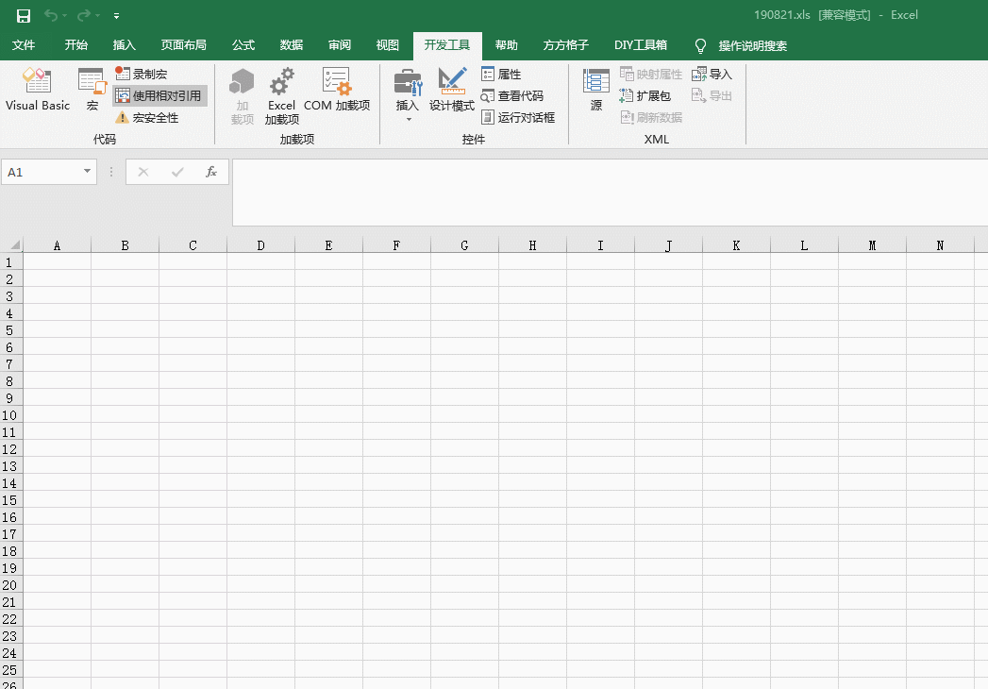Select row 20 header
Screen dimensions: 988x689
[11, 585]
